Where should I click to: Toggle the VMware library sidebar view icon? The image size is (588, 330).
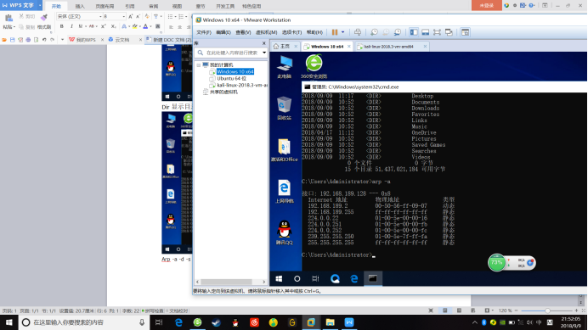(x=414, y=32)
